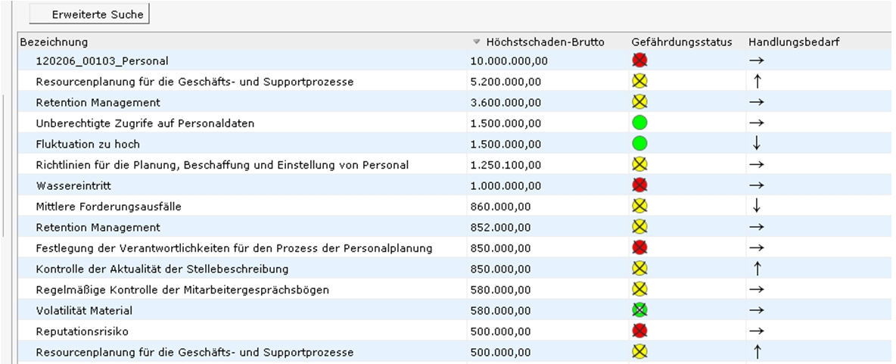Sort by the Höchstschaden-Brutto column header

pos(545,42)
